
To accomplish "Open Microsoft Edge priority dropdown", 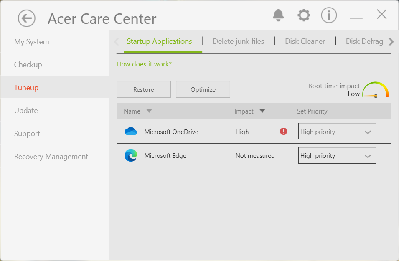I will 337,155.
